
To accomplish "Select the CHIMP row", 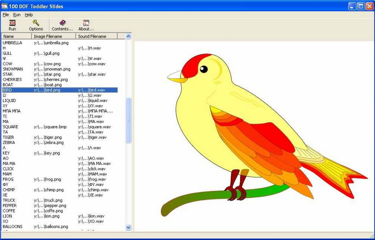I will (60, 190).
